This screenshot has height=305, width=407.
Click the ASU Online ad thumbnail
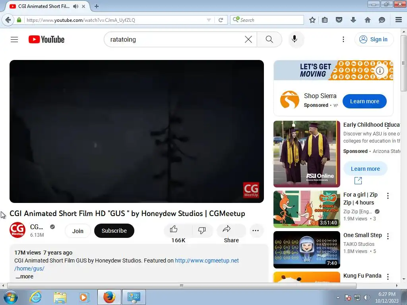pyautogui.click(x=306, y=154)
